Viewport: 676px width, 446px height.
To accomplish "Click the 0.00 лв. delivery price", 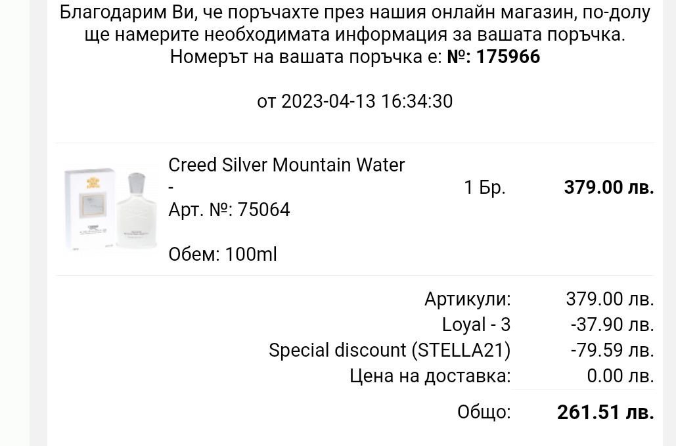I will tap(620, 376).
